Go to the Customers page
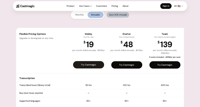This screenshot has height=107, width=200. (x=101, y=6)
